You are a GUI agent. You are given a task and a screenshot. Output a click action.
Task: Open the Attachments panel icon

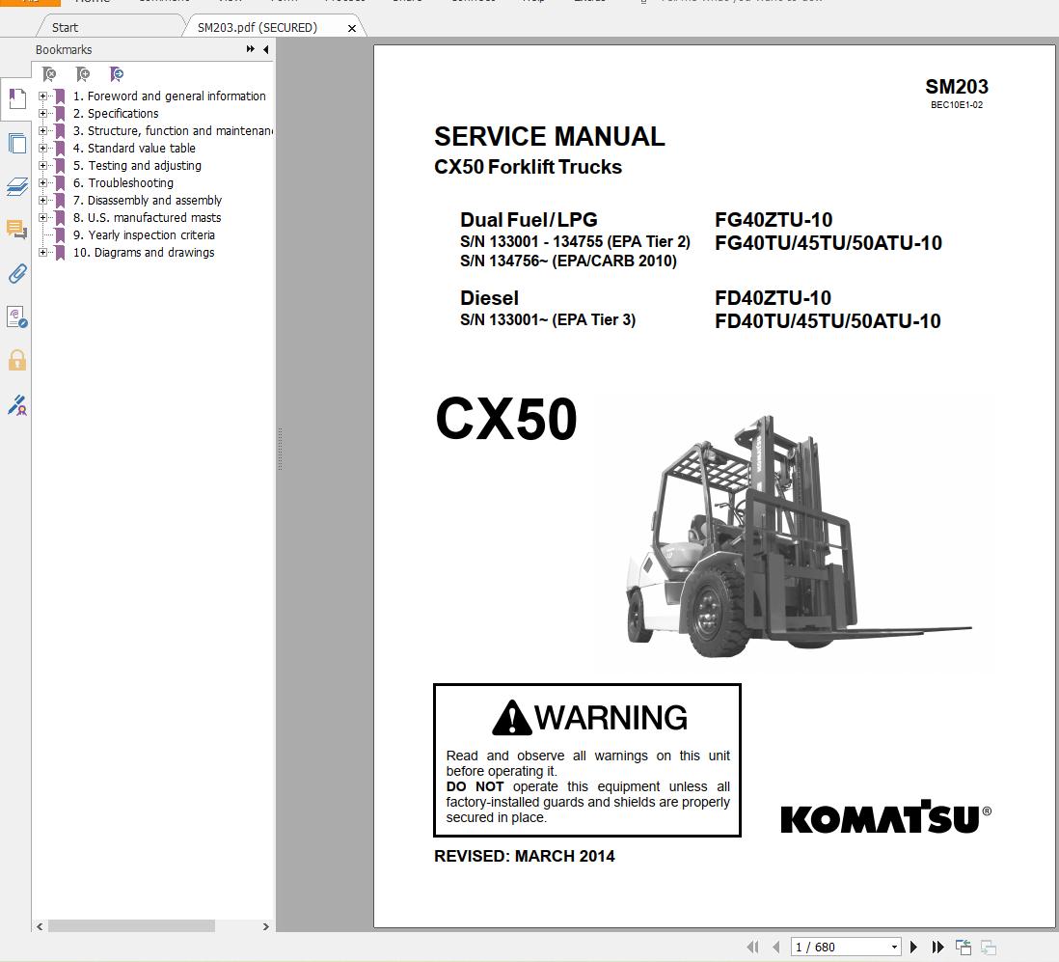coord(16,274)
